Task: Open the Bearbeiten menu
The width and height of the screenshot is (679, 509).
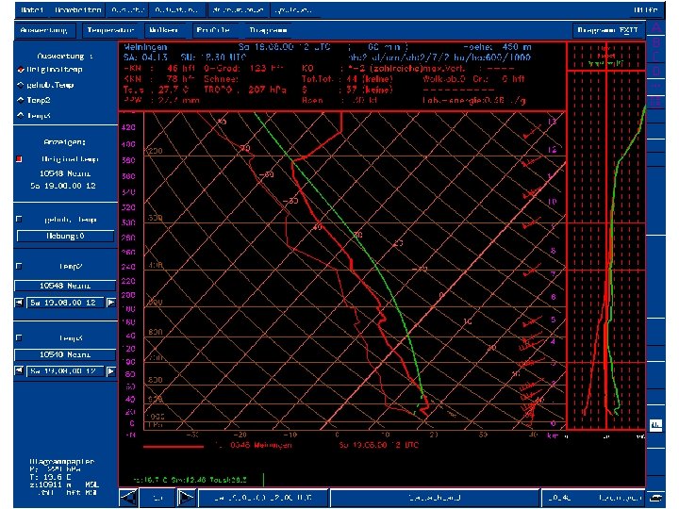Action: click(x=78, y=10)
